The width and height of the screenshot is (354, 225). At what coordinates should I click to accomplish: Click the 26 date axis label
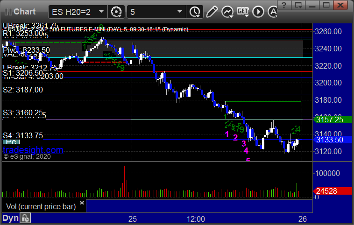click(x=303, y=219)
